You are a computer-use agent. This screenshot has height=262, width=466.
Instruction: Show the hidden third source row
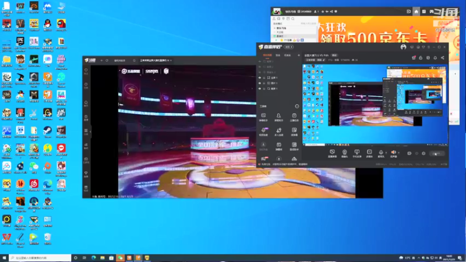click(260, 72)
